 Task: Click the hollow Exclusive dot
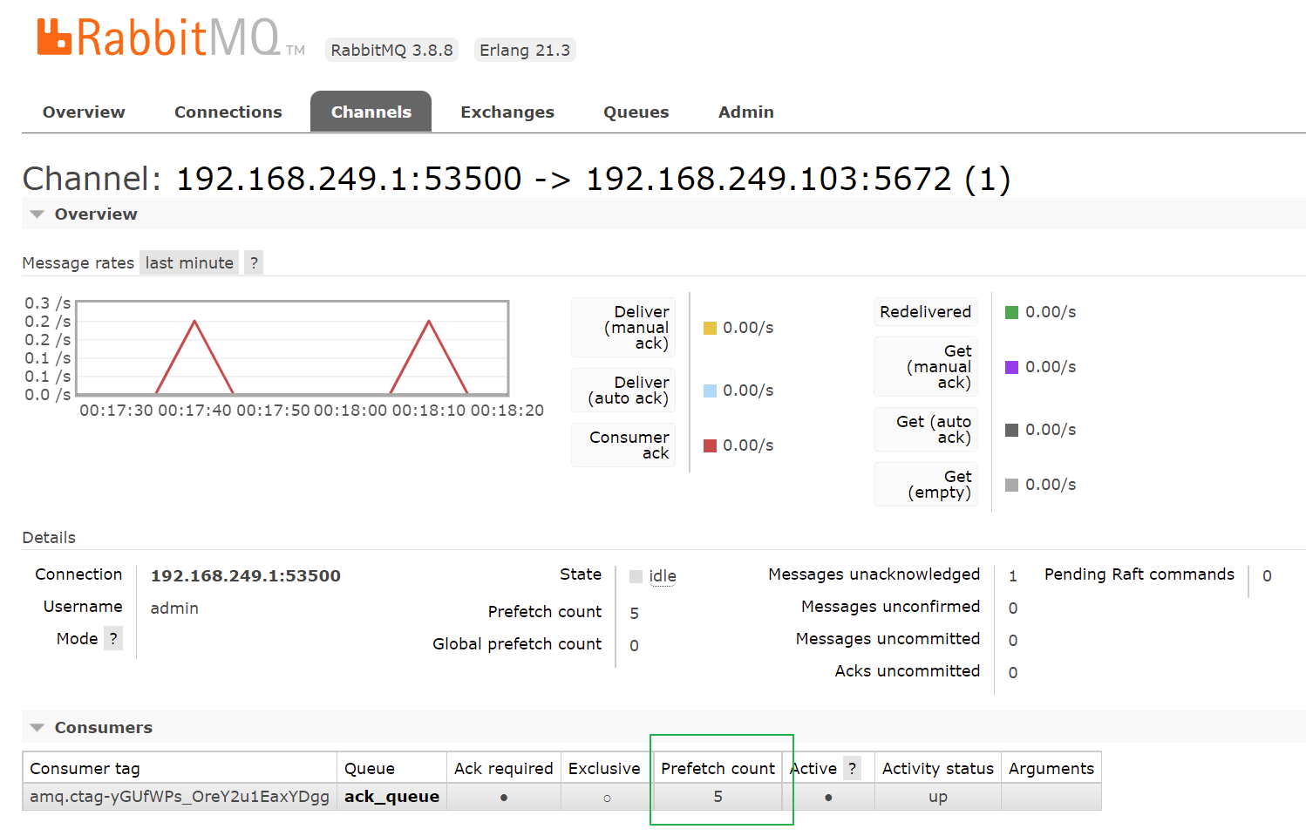tap(607, 798)
